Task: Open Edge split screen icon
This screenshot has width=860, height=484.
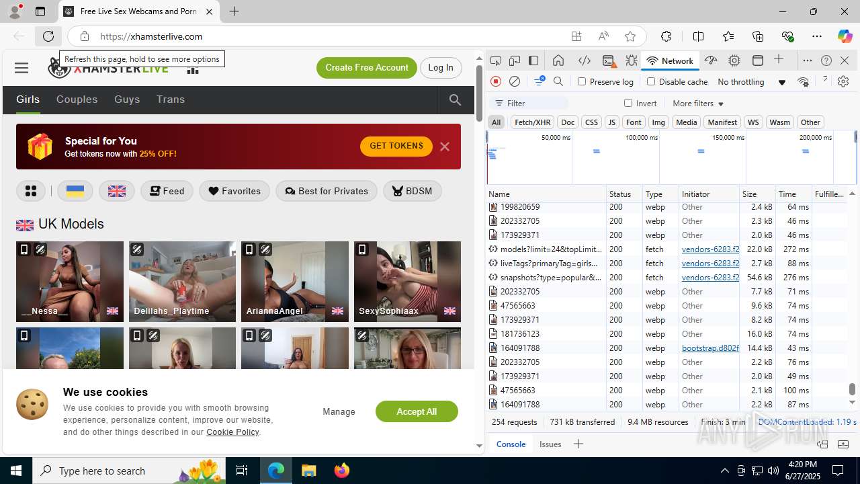Action: click(699, 36)
